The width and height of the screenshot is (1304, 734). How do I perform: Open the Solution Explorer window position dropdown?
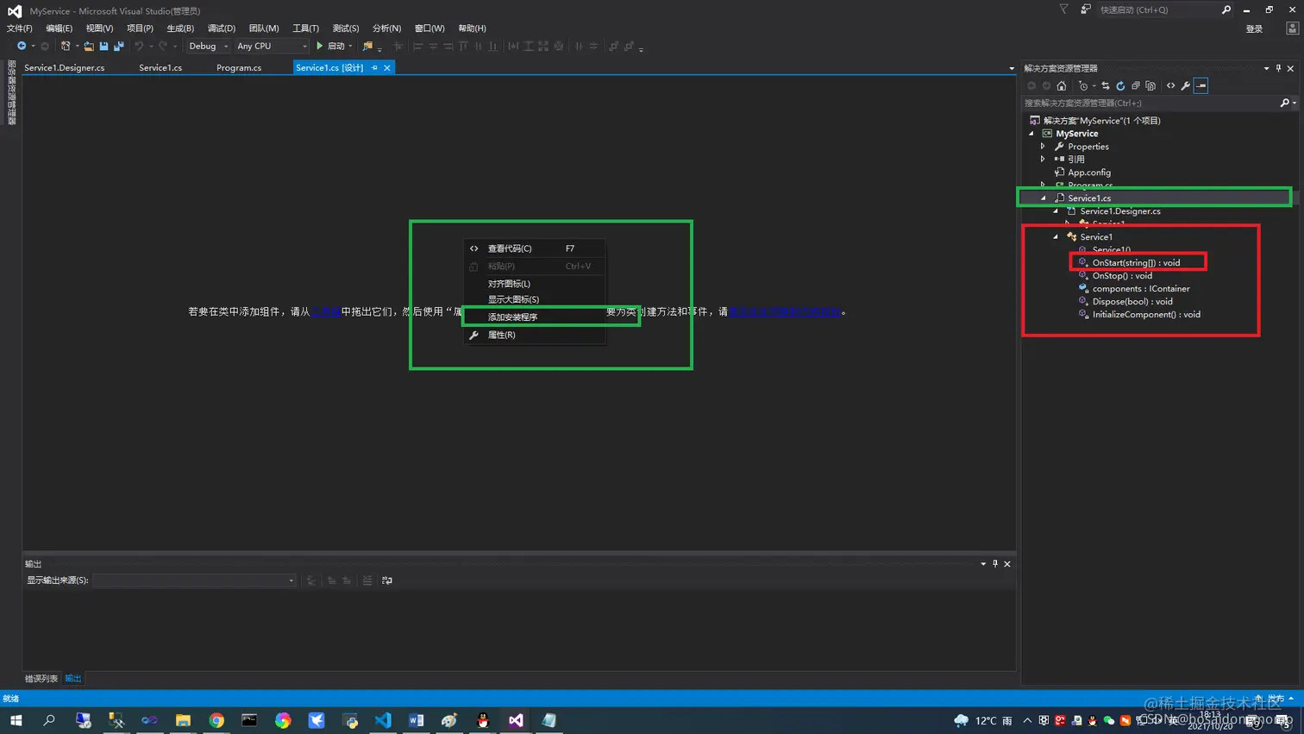[x=1266, y=68]
